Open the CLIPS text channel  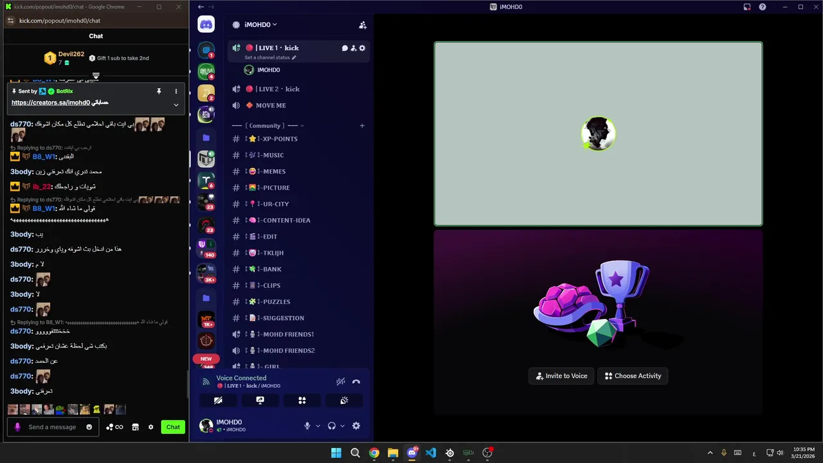click(x=298, y=286)
